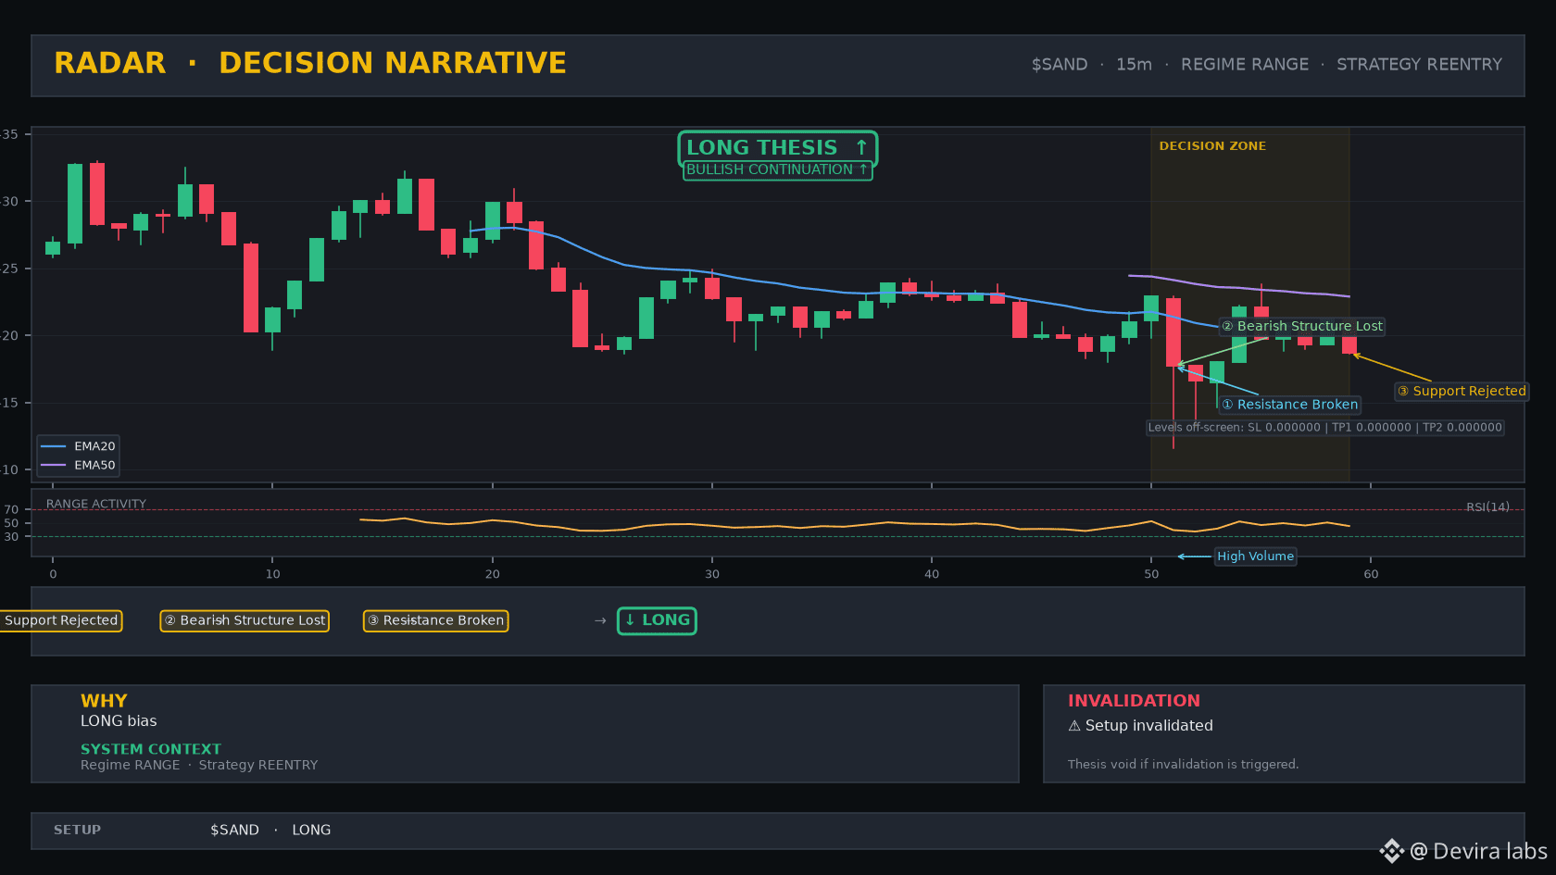
Task: Click the $SAND ticker in the header
Action: pyautogui.click(x=1060, y=65)
